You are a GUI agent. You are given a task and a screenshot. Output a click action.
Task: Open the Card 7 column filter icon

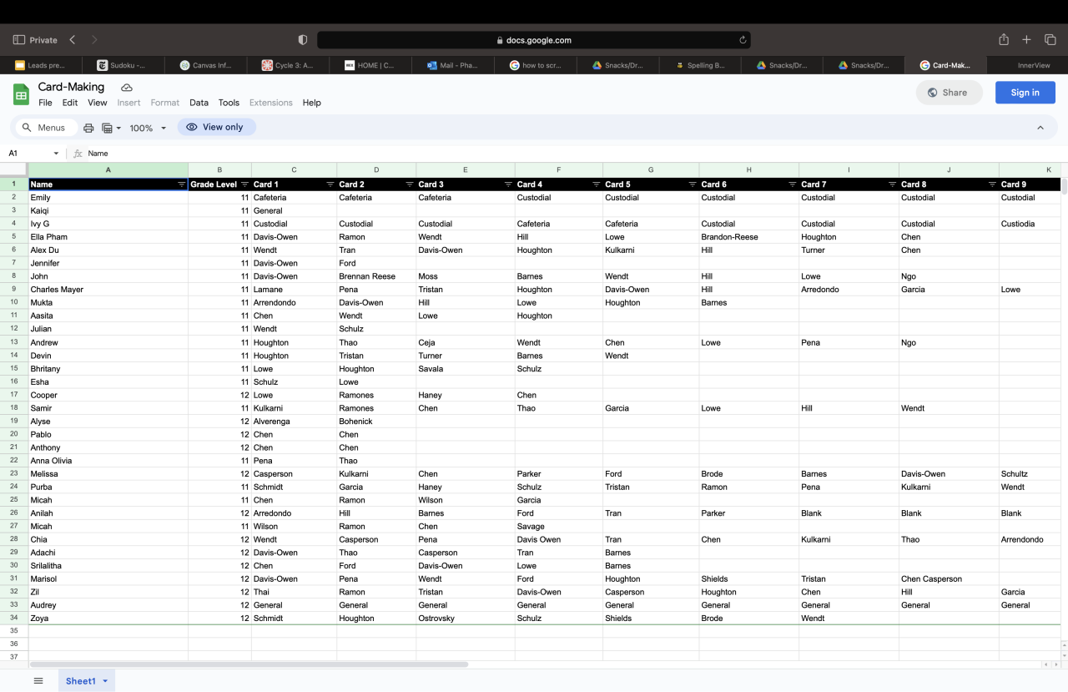pos(893,184)
